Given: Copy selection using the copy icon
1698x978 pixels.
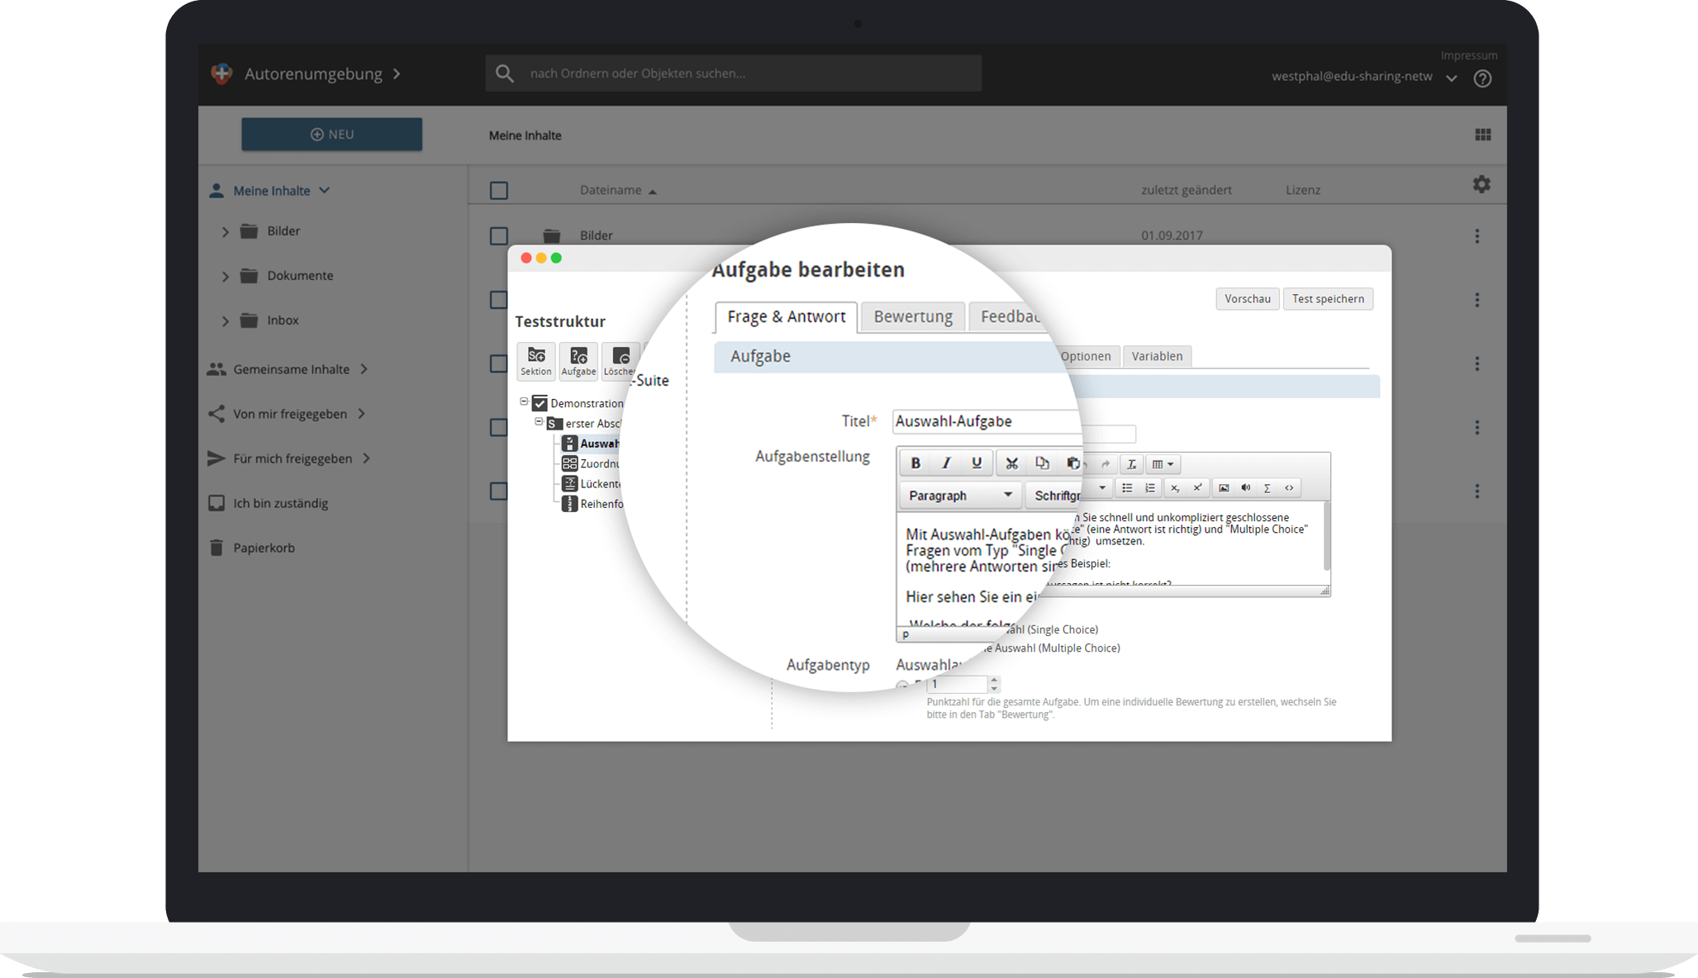Looking at the screenshot, I should point(1042,463).
